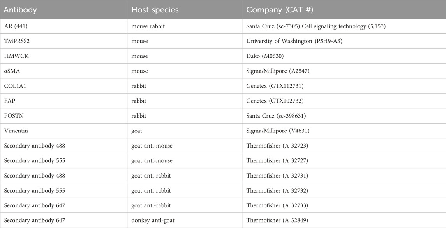Click the Host species column header
This screenshot has height=228, width=446.
click(155, 10)
